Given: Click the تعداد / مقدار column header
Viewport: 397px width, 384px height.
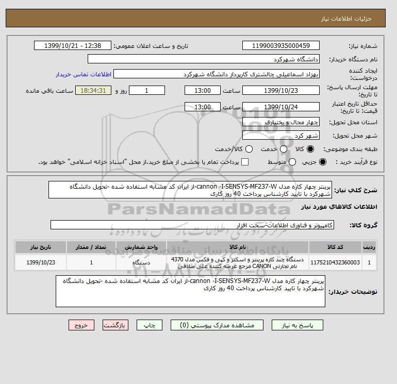Looking at the screenshot, I should pyautogui.click(x=91, y=247).
